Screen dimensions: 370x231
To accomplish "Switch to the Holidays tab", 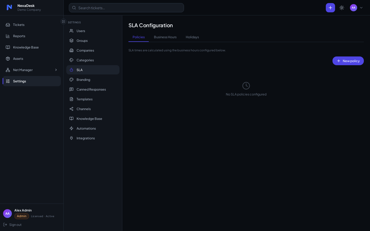I will 192,37.
